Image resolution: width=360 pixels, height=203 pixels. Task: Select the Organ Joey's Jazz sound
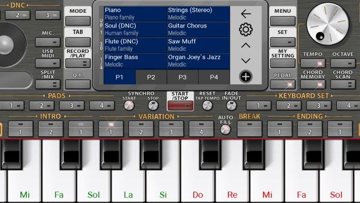click(199, 61)
